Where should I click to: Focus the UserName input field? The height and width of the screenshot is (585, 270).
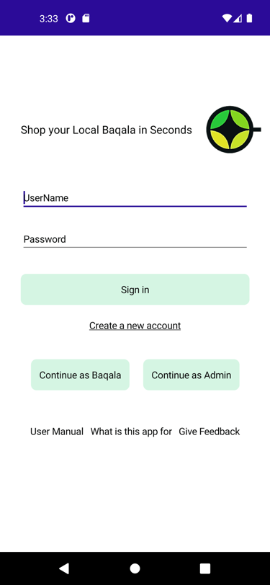pyautogui.click(x=135, y=198)
